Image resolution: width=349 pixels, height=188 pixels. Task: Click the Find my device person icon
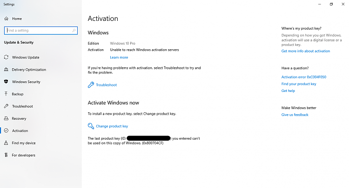(6, 143)
